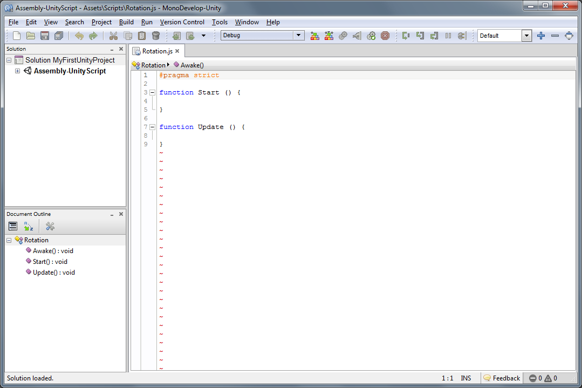
Task: Open Document Outline sorting preferences icon
Action: 50,226
